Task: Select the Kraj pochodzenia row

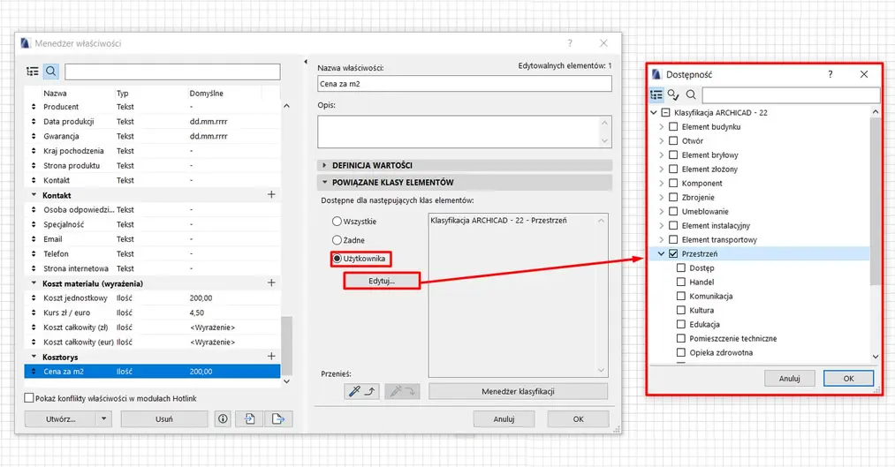Action: [152, 151]
